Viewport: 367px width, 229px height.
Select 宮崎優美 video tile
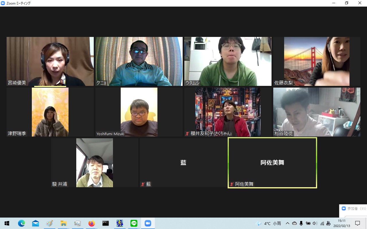pos(50,61)
